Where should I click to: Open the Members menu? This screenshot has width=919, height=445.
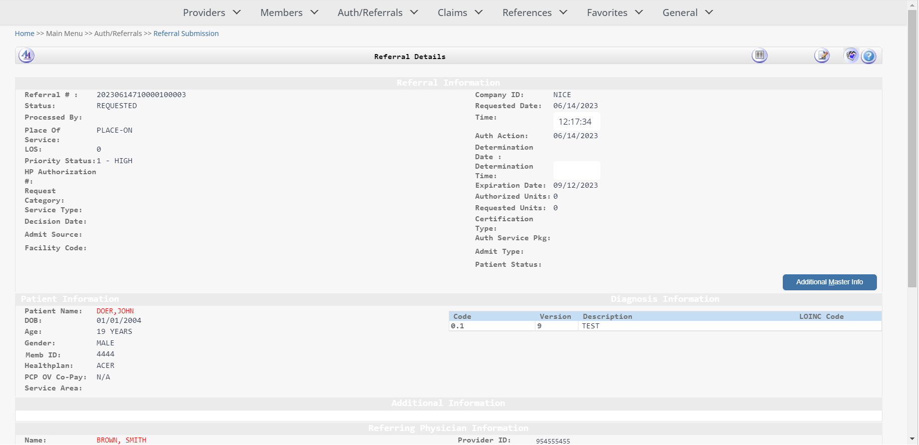[289, 13]
